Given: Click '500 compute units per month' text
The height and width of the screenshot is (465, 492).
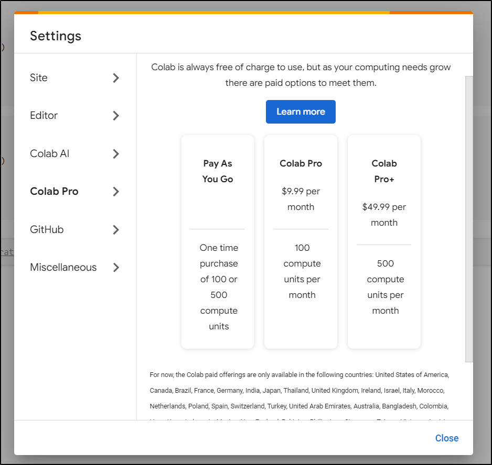Looking at the screenshot, I should [386, 287].
